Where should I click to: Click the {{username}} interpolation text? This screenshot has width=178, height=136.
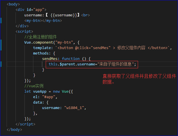pos(64,15)
